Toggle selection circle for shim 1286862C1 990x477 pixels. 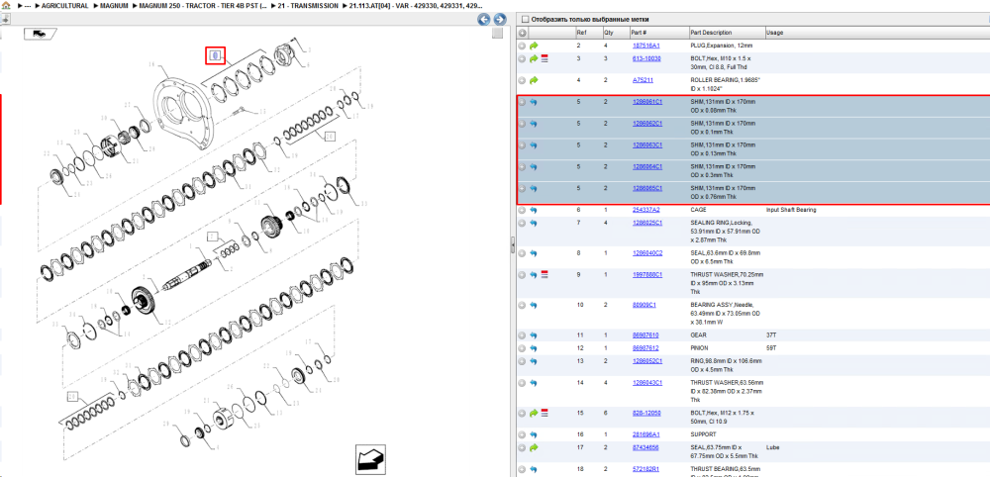[x=522, y=124]
